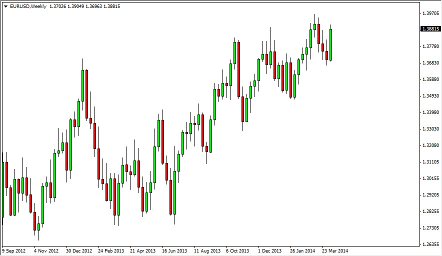The width and height of the screenshot is (442, 256).
Task: Click the highlighted current price 1.38815 label
Action: click(x=430, y=29)
